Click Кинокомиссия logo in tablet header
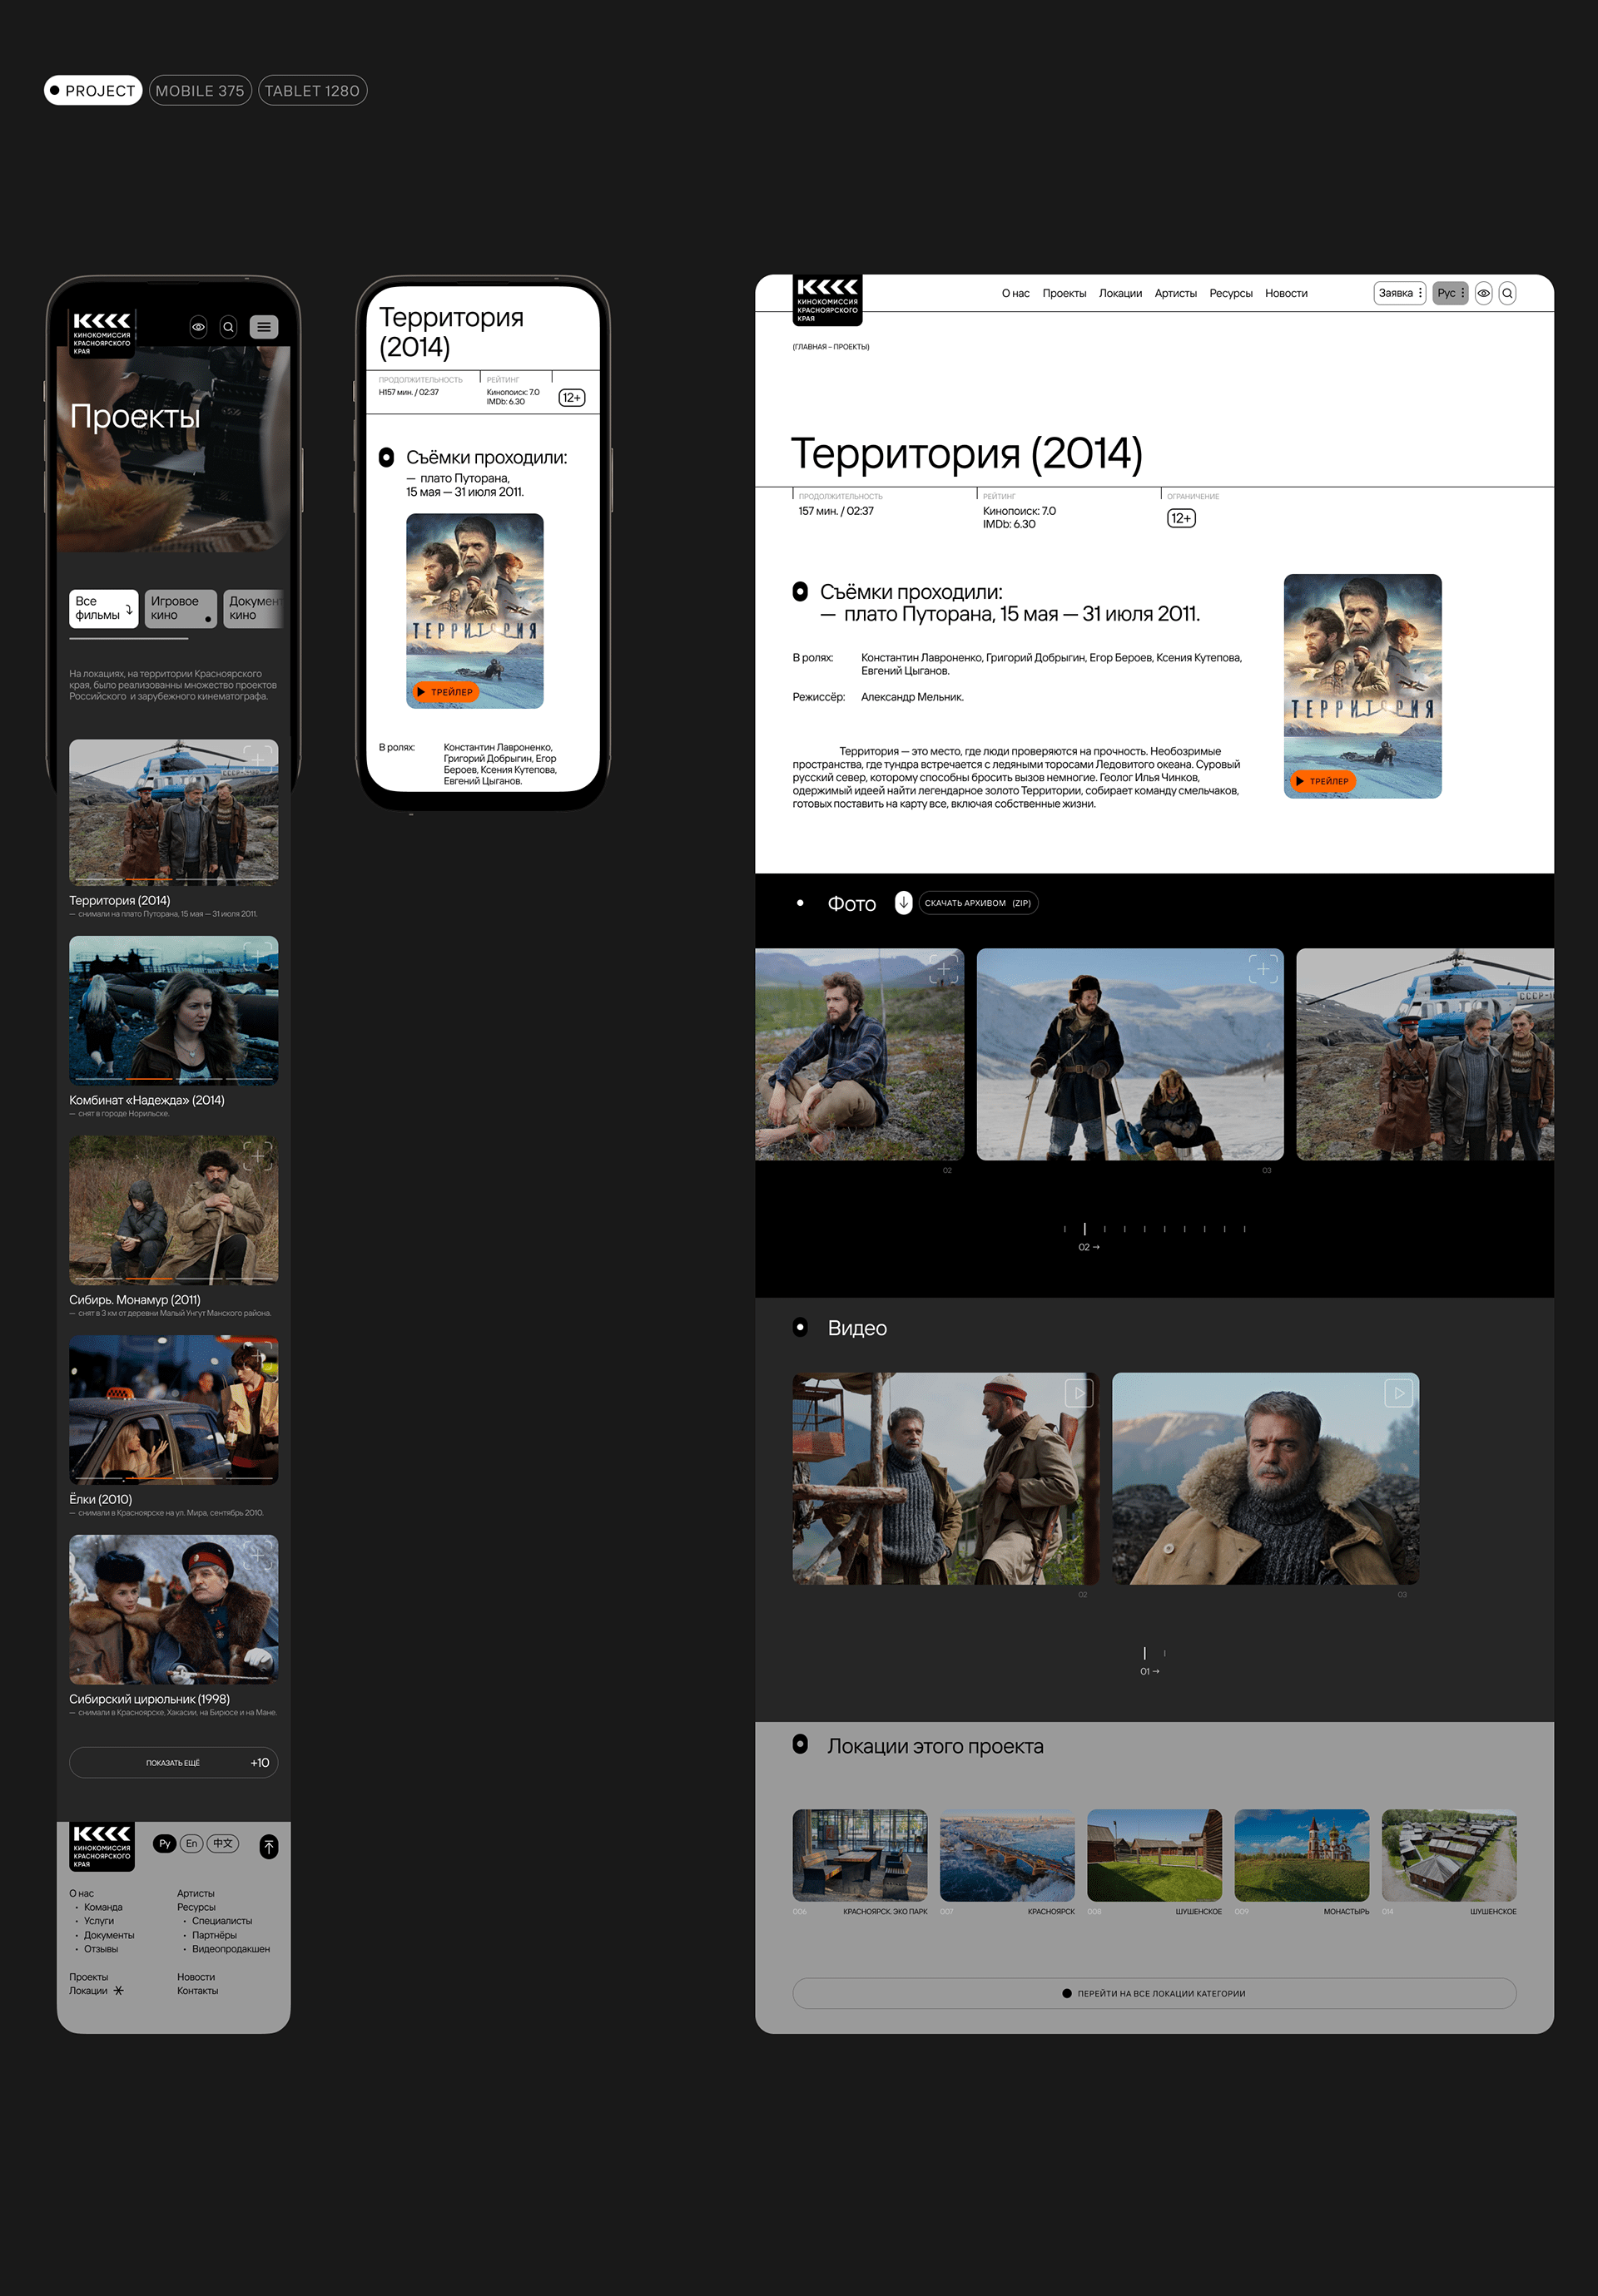 [826, 299]
